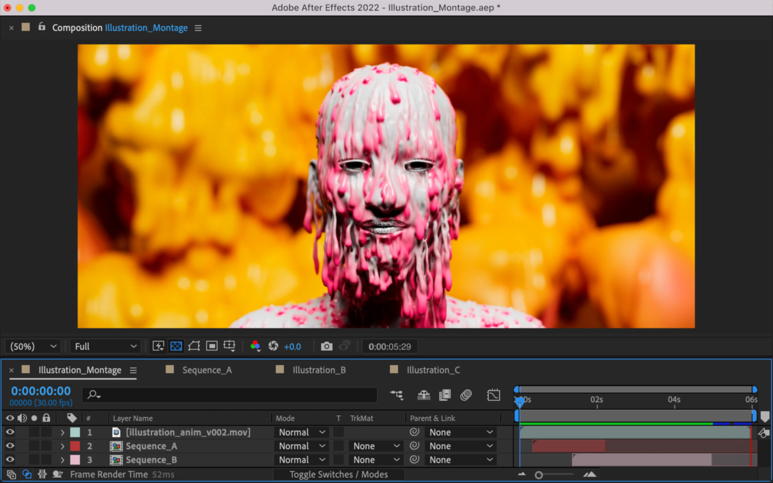Open the region of interest tool
The image size is (773, 483).
(212, 346)
